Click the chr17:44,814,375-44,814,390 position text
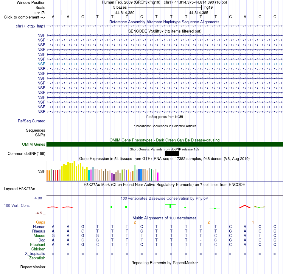 pos(195,2)
